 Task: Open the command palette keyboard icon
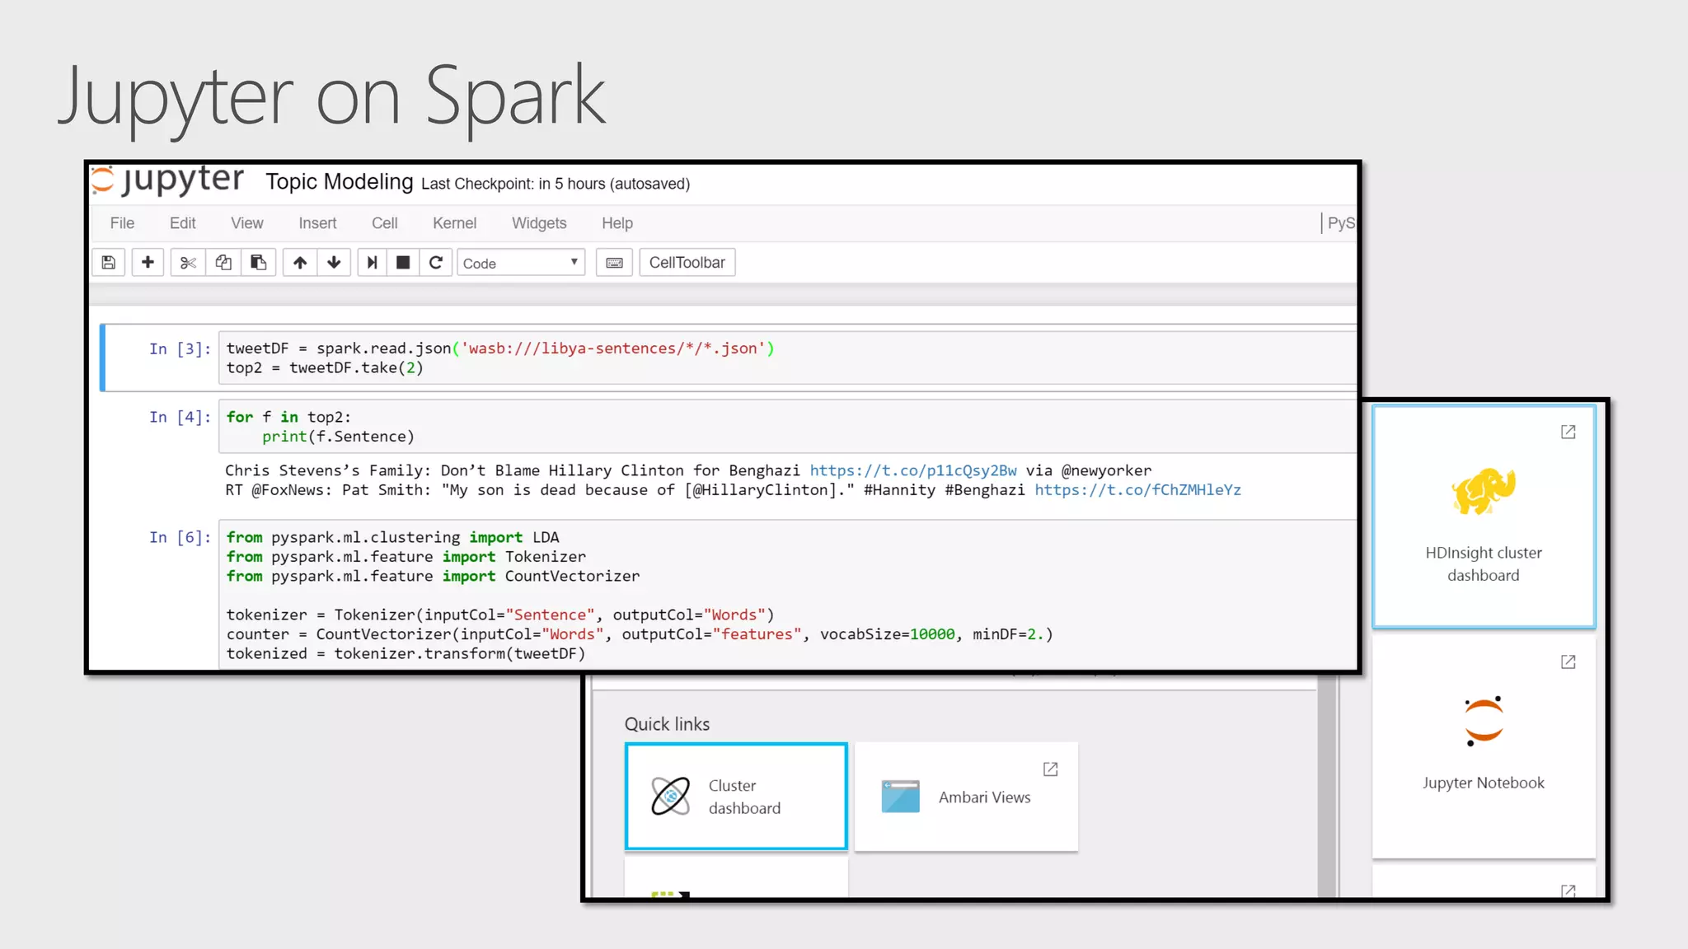pyautogui.click(x=614, y=263)
